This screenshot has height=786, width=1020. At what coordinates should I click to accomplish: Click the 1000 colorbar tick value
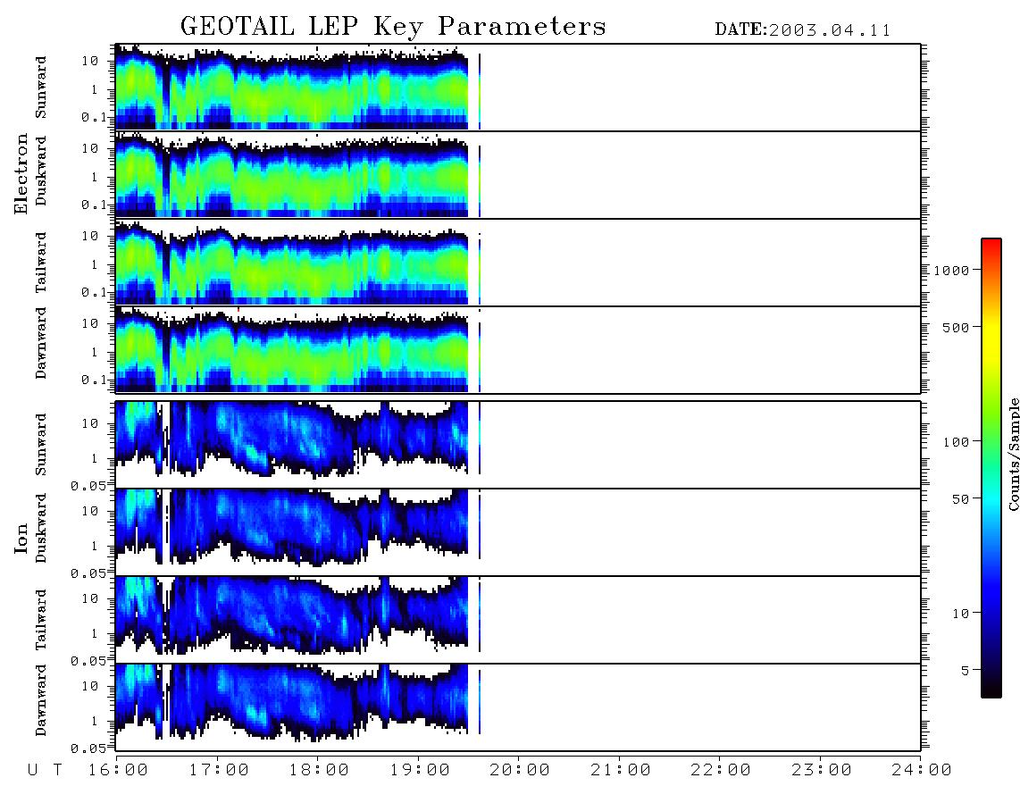[x=951, y=270]
